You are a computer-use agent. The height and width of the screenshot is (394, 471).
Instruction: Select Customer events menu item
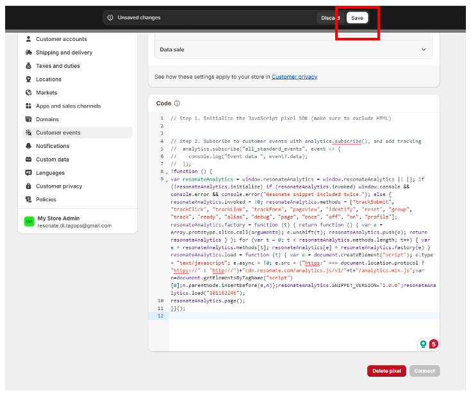click(78, 133)
